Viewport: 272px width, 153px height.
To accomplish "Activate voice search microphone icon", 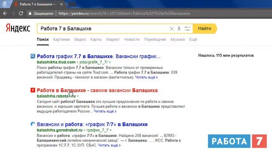I will point(179,28).
